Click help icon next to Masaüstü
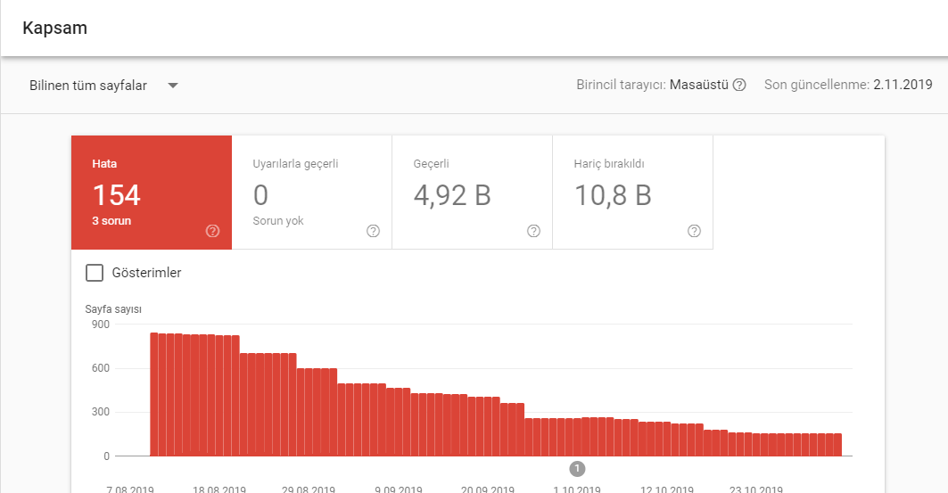 (738, 86)
